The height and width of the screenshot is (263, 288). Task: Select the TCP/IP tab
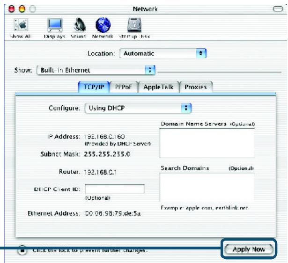(94, 87)
